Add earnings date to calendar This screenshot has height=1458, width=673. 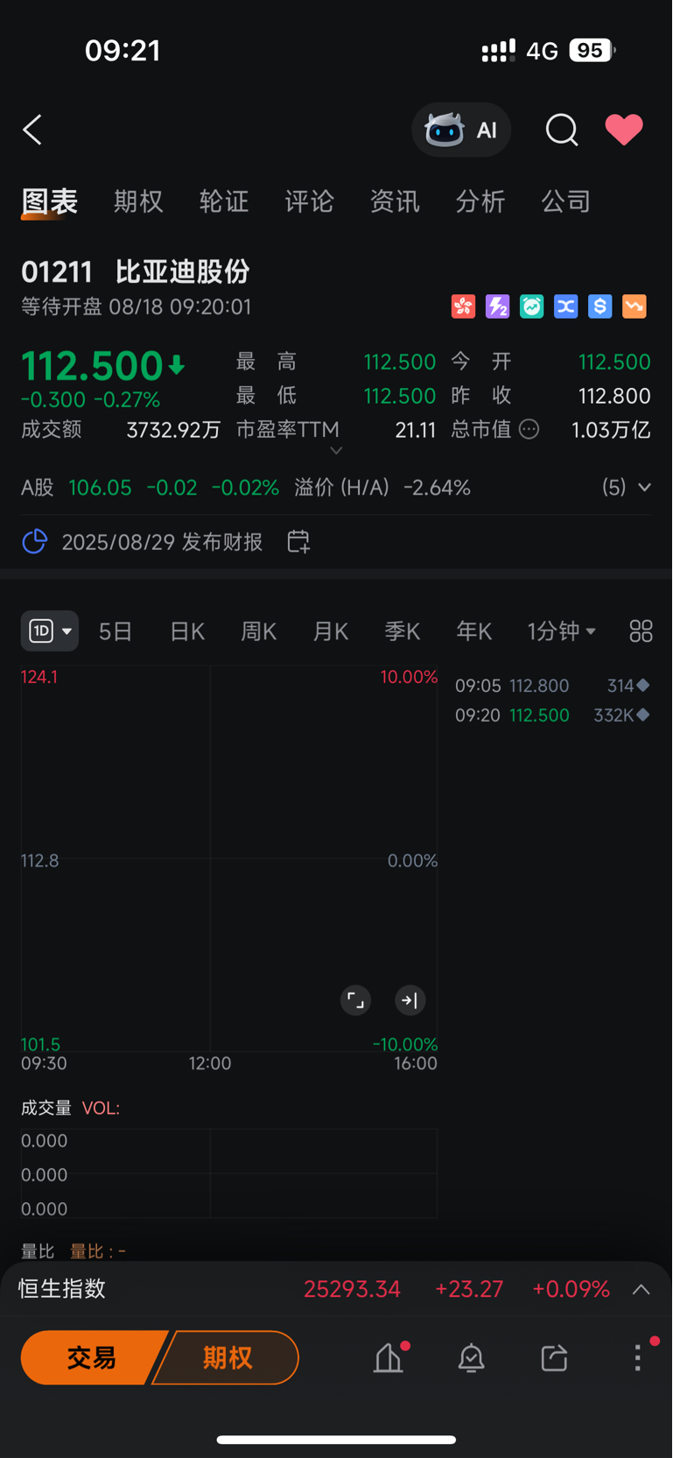click(298, 541)
